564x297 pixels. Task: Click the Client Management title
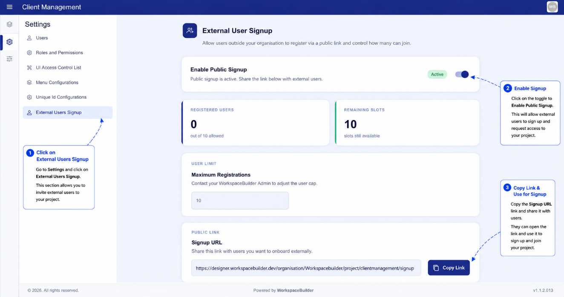pyautogui.click(x=52, y=7)
